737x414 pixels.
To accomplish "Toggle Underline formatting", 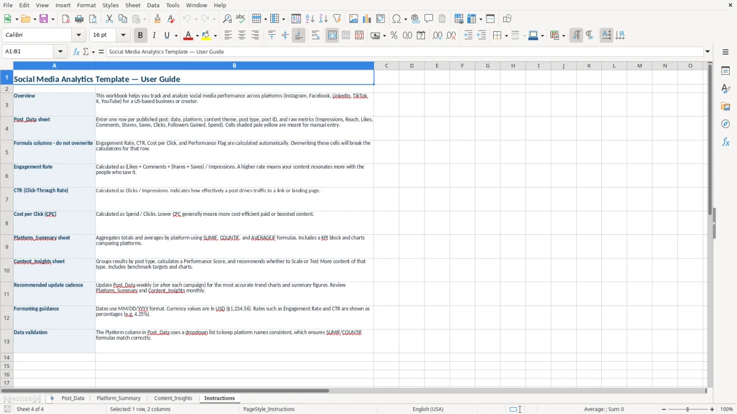I will pyautogui.click(x=166, y=36).
